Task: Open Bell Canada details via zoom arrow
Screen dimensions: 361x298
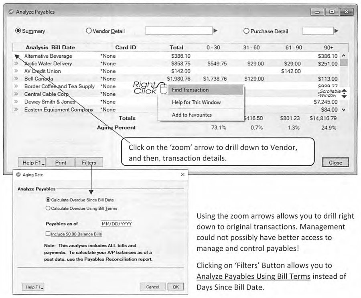Action: pos(16,79)
